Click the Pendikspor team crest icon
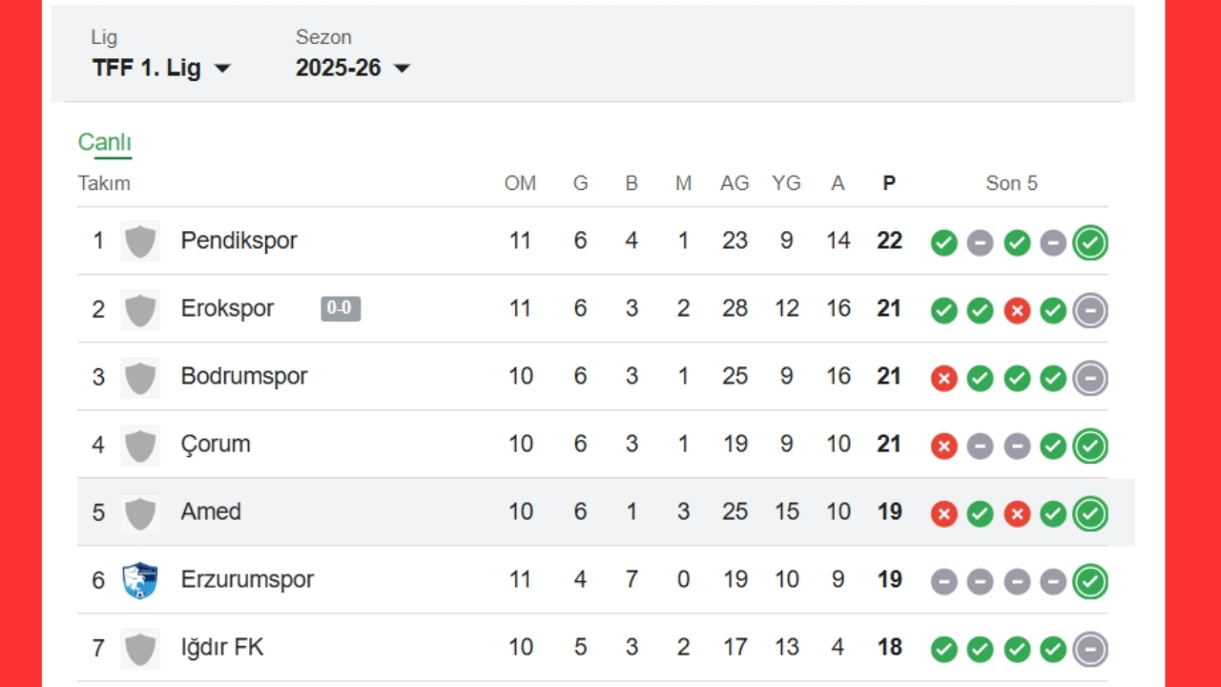This screenshot has width=1221, height=687. (140, 240)
